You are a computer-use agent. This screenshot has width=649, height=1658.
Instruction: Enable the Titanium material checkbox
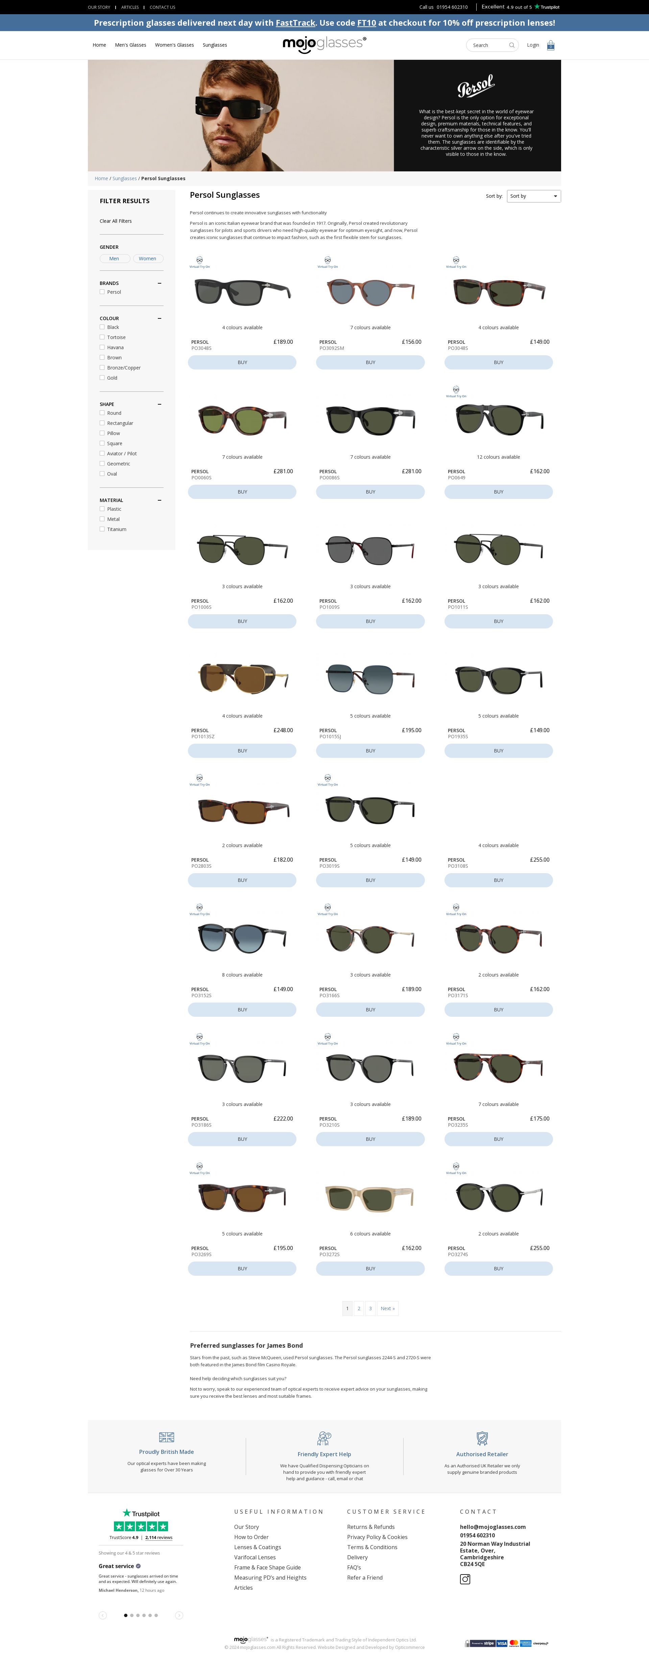[x=102, y=530]
